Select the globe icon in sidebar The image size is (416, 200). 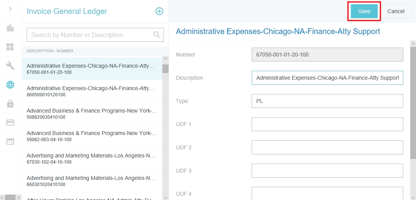pos(10,85)
